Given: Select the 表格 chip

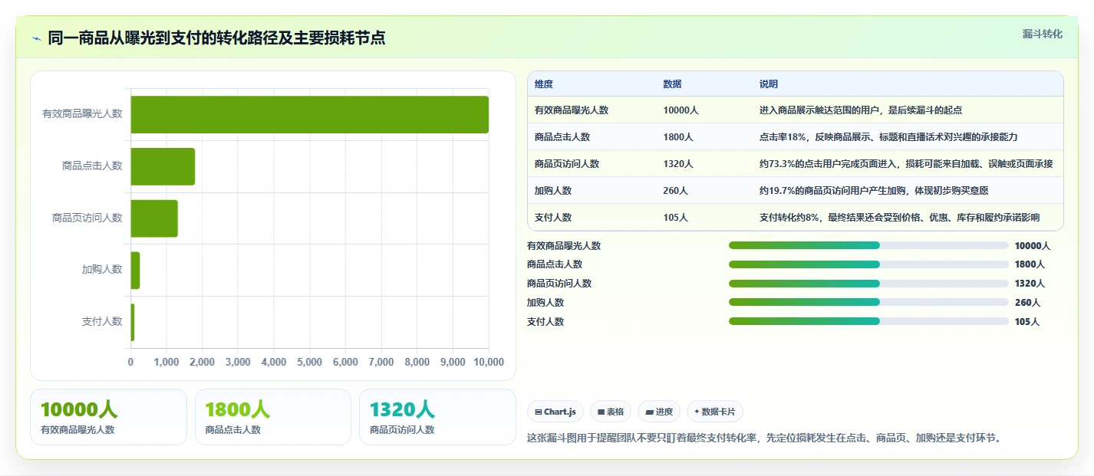Looking at the screenshot, I should 611,412.
